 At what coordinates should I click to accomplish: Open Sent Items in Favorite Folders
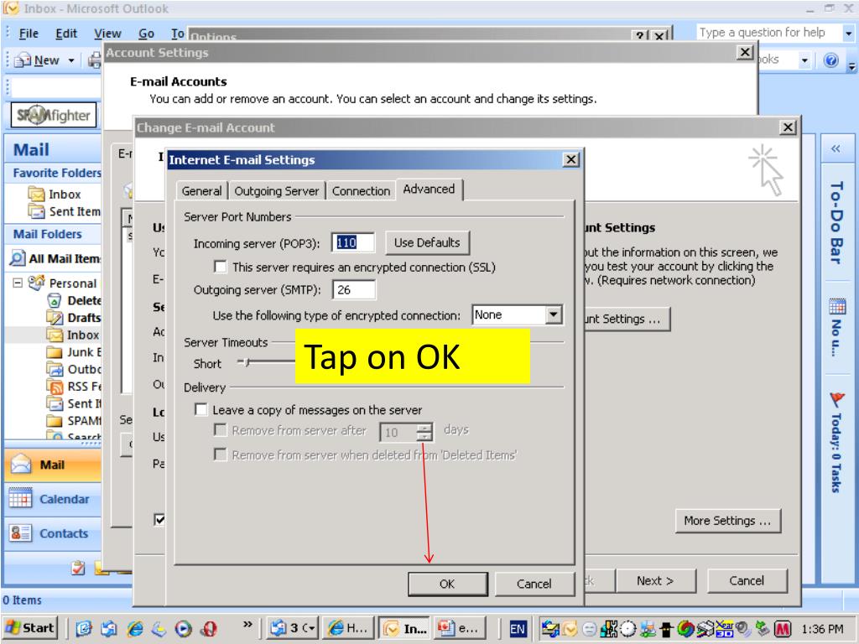pyautogui.click(x=65, y=211)
